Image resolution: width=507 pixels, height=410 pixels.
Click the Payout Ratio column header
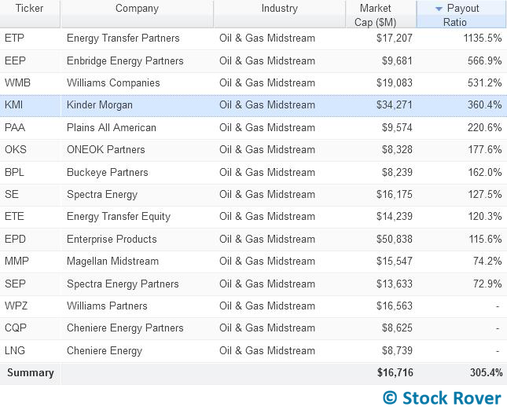461,14
